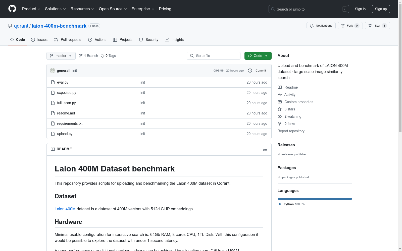
Task: View the 1 Commit history link
Action: tap(257, 71)
